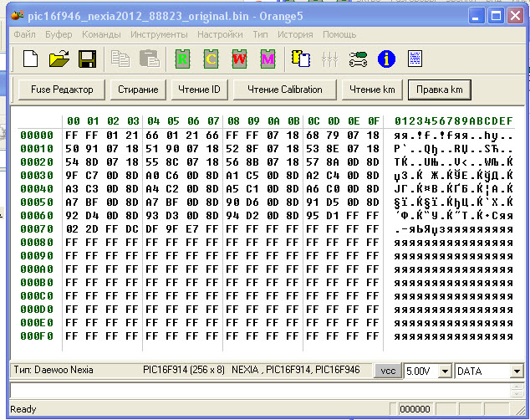Open the Инструменты menu
Screen dimensions: 530x420
(159, 34)
